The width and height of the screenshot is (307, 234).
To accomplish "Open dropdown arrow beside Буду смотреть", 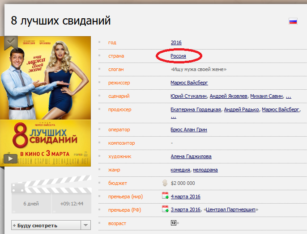I will pyautogui.click(x=85, y=225).
